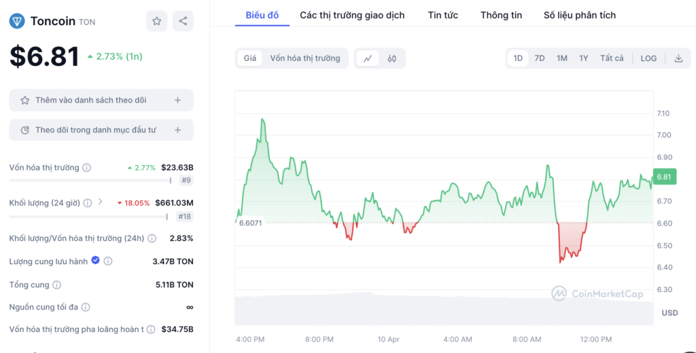Click verified badge next to Lượng cung lưu hành
Viewport: 696px width, 353px height.
coord(95,260)
